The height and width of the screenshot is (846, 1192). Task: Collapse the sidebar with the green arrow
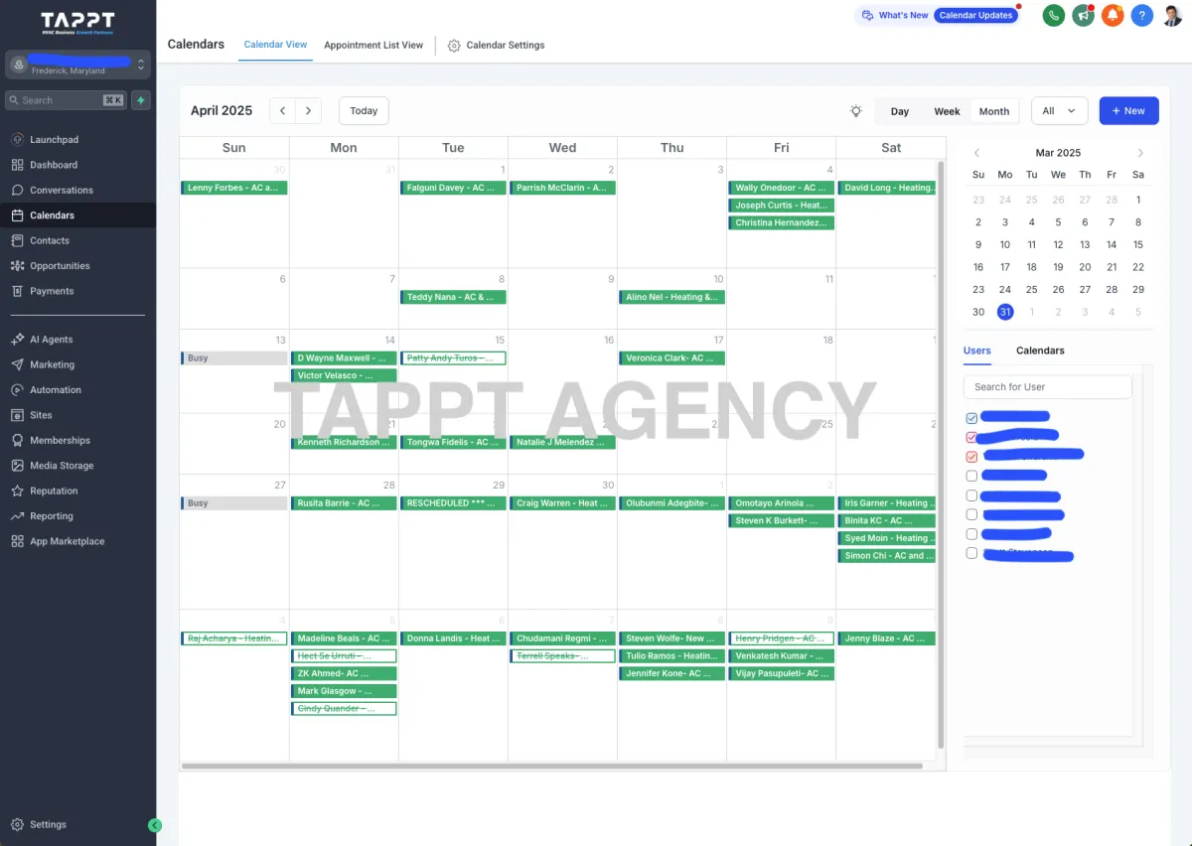click(x=155, y=825)
